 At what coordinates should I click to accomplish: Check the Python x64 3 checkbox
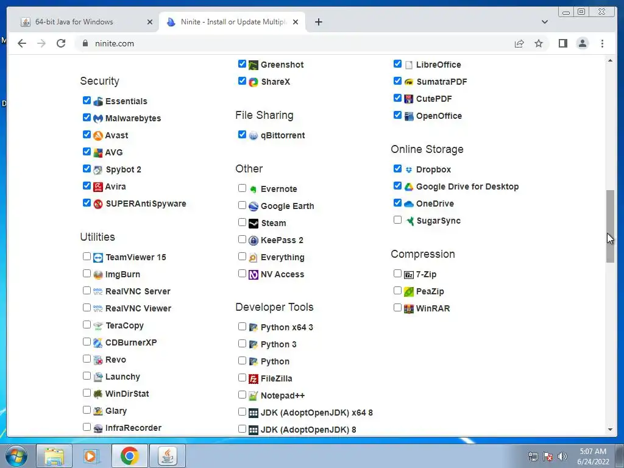point(242,327)
